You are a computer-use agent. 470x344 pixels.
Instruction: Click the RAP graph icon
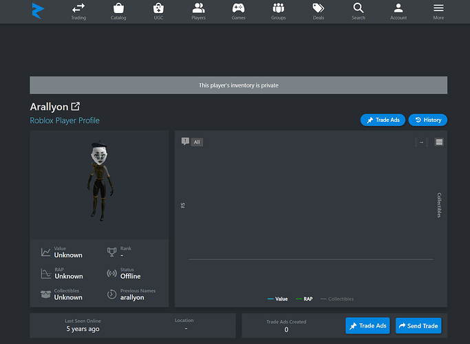click(46, 273)
